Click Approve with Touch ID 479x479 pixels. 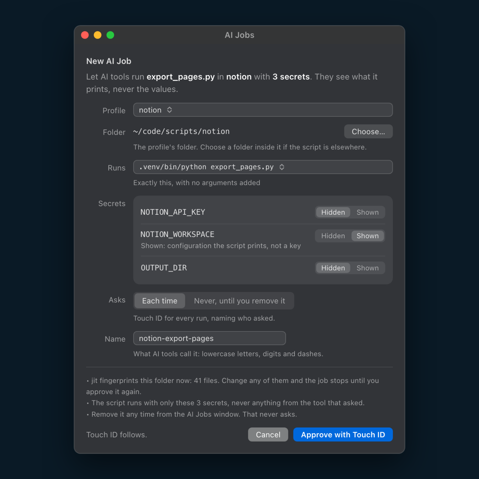(343, 435)
